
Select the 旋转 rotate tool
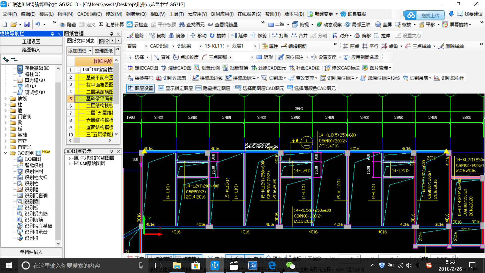point(218,36)
